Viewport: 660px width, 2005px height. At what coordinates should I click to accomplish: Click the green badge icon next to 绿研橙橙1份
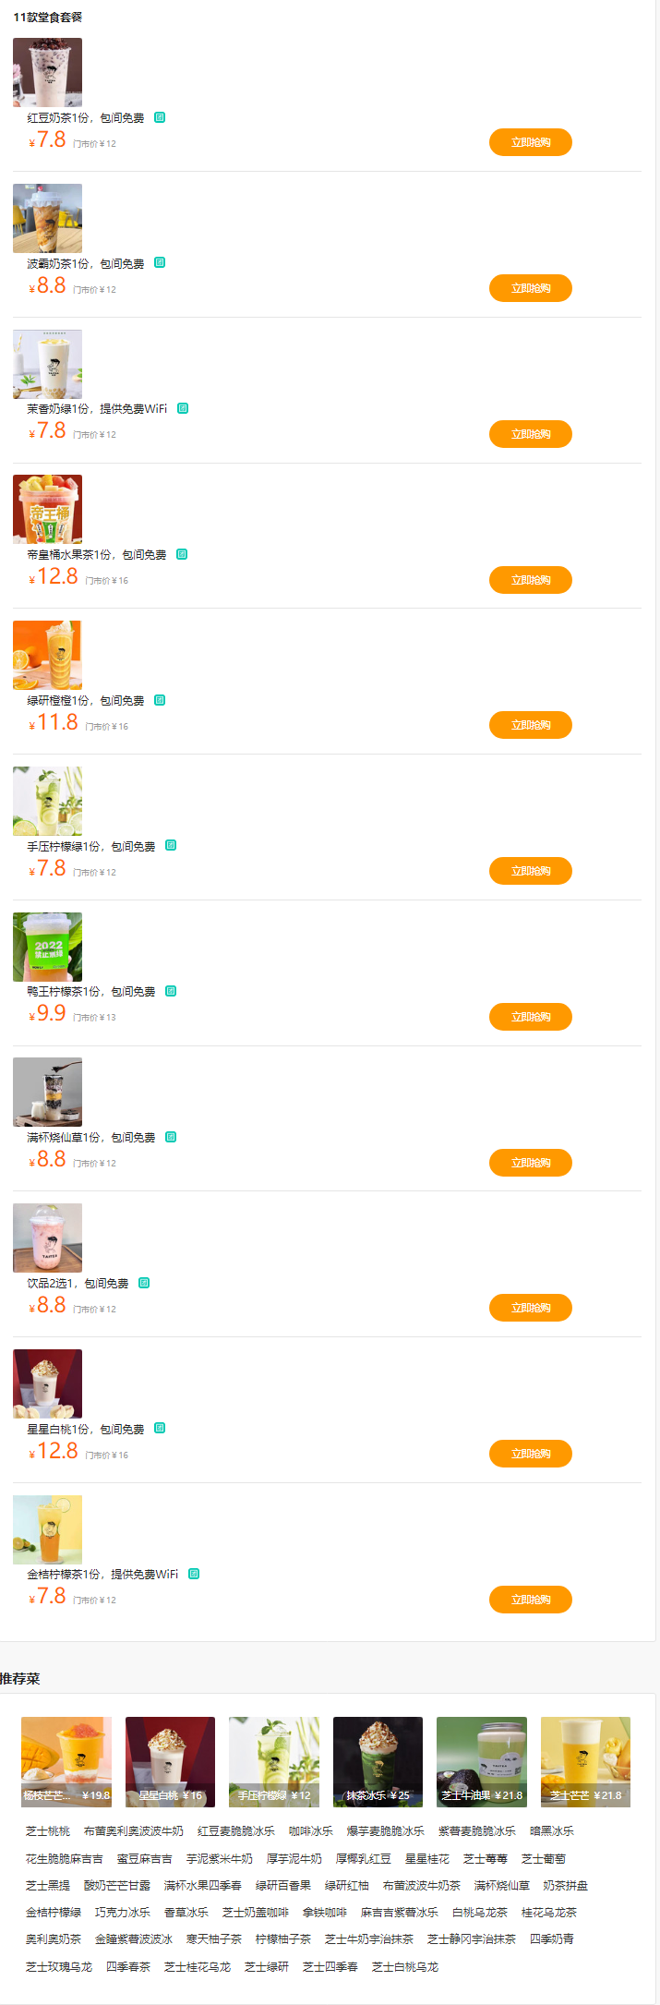click(x=160, y=700)
